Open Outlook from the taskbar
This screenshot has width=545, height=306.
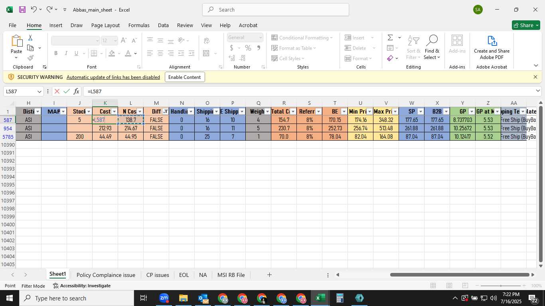(x=203, y=298)
